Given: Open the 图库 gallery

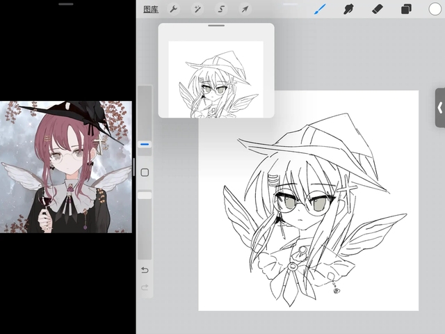Looking at the screenshot, I should tap(151, 9).
